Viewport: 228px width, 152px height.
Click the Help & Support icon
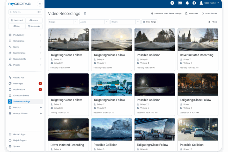coord(10,140)
